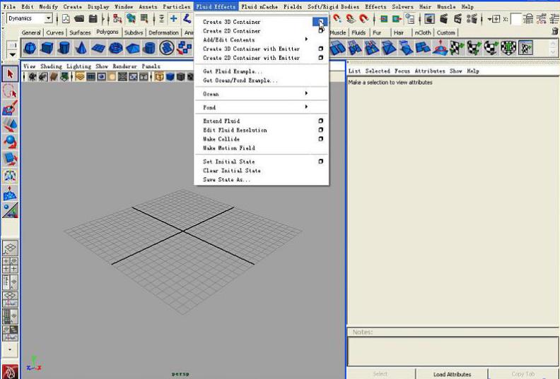Choose Clear Initial State entry
Image resolution: width=560 pixels, height=379 pixels.
(232, 170)
